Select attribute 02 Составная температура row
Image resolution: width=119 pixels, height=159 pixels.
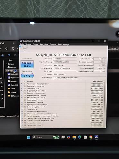(62, 86)
